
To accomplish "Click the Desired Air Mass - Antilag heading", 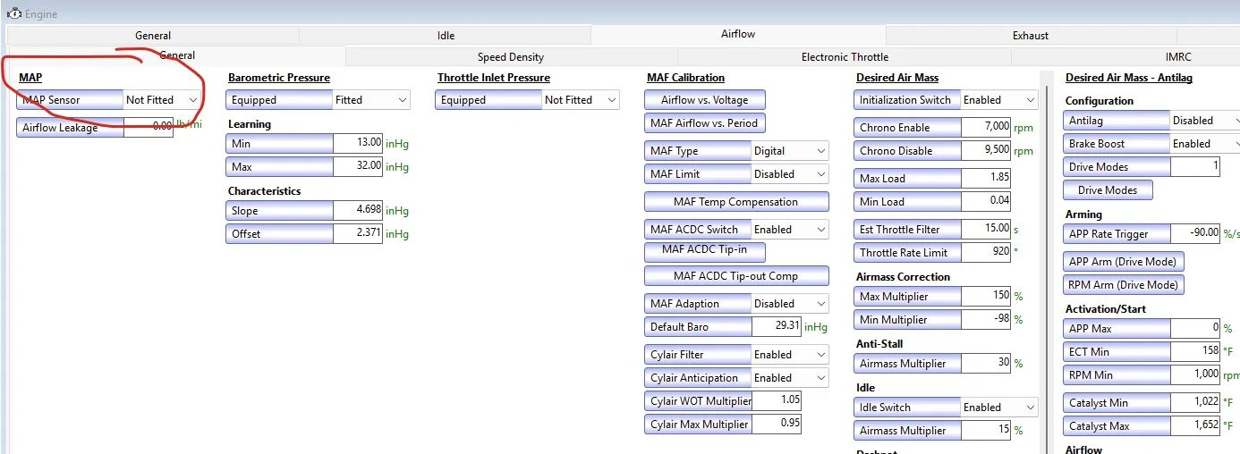I will pos(1129,78).
